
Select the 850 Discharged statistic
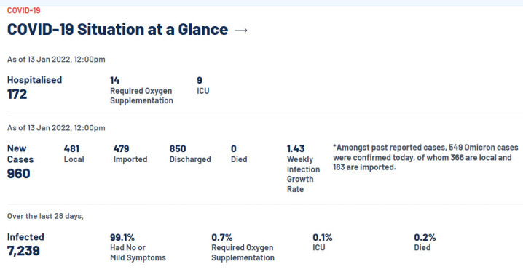[190, 153]
